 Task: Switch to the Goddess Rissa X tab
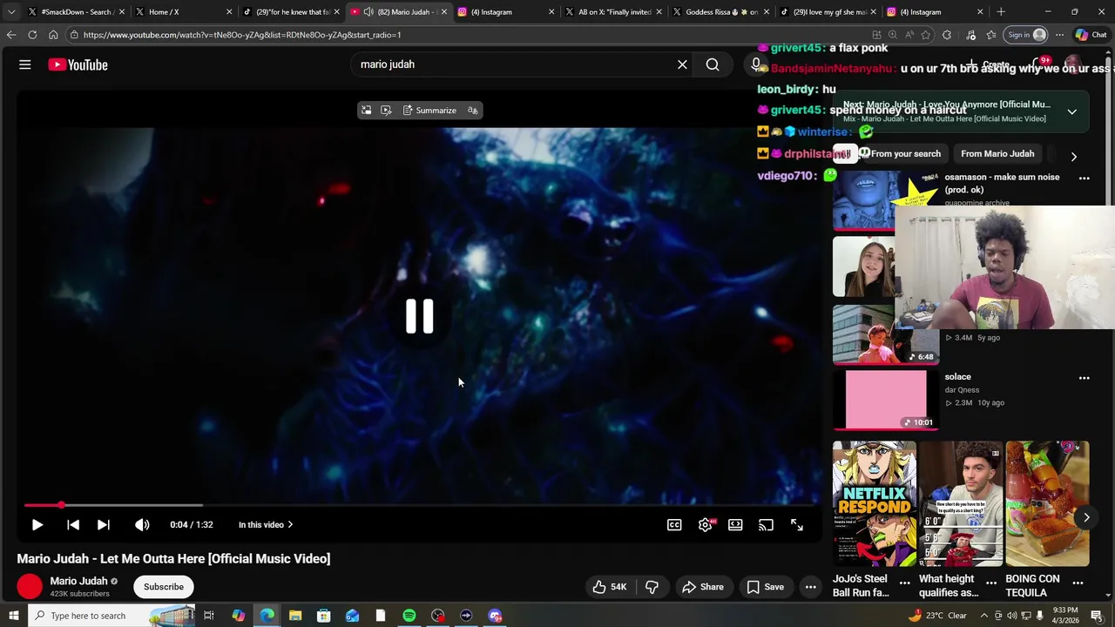point(721,12)
